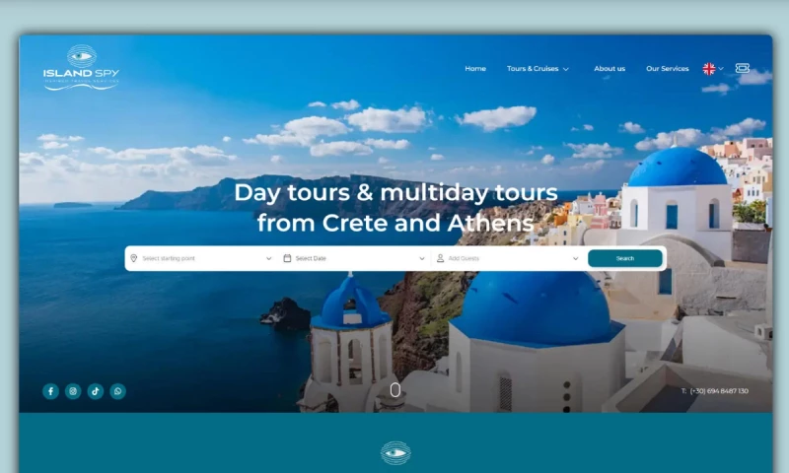This screenshot has width=789, height=473.
Task: Click the Search button
Action: point(625,258)
